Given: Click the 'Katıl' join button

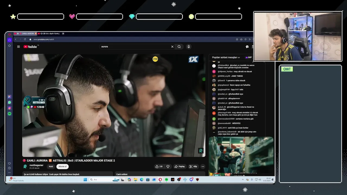Looking at the screenshot, I should [51, 167].
